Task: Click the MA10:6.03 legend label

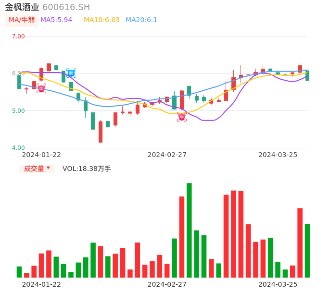Action: (x=102, y=20)
